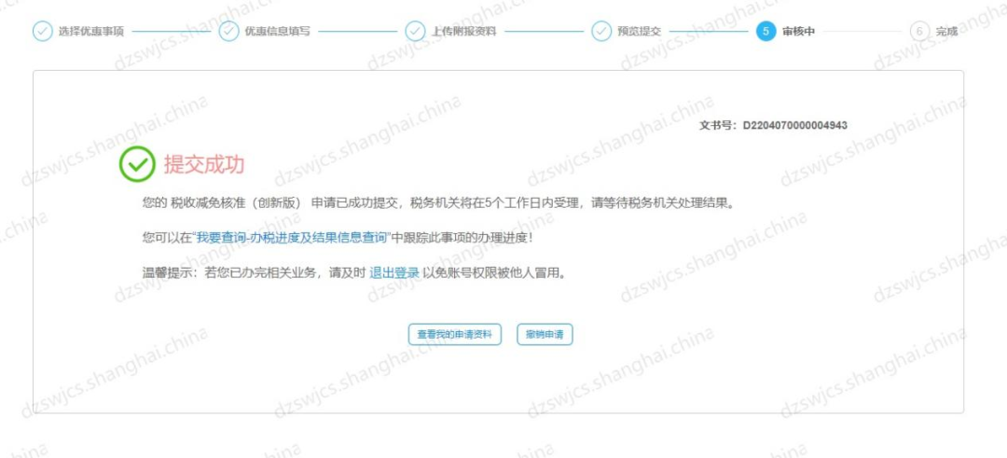
Task: Click the document number D2204070000004943
Action: coord(795,125)
